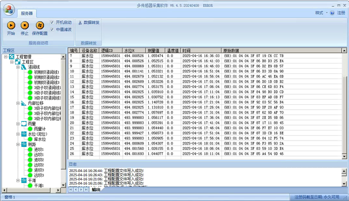This screenshot has width=349, height=201.
Task: Click project tree vertical scrollbar down arrow
Action: point(63,185)
